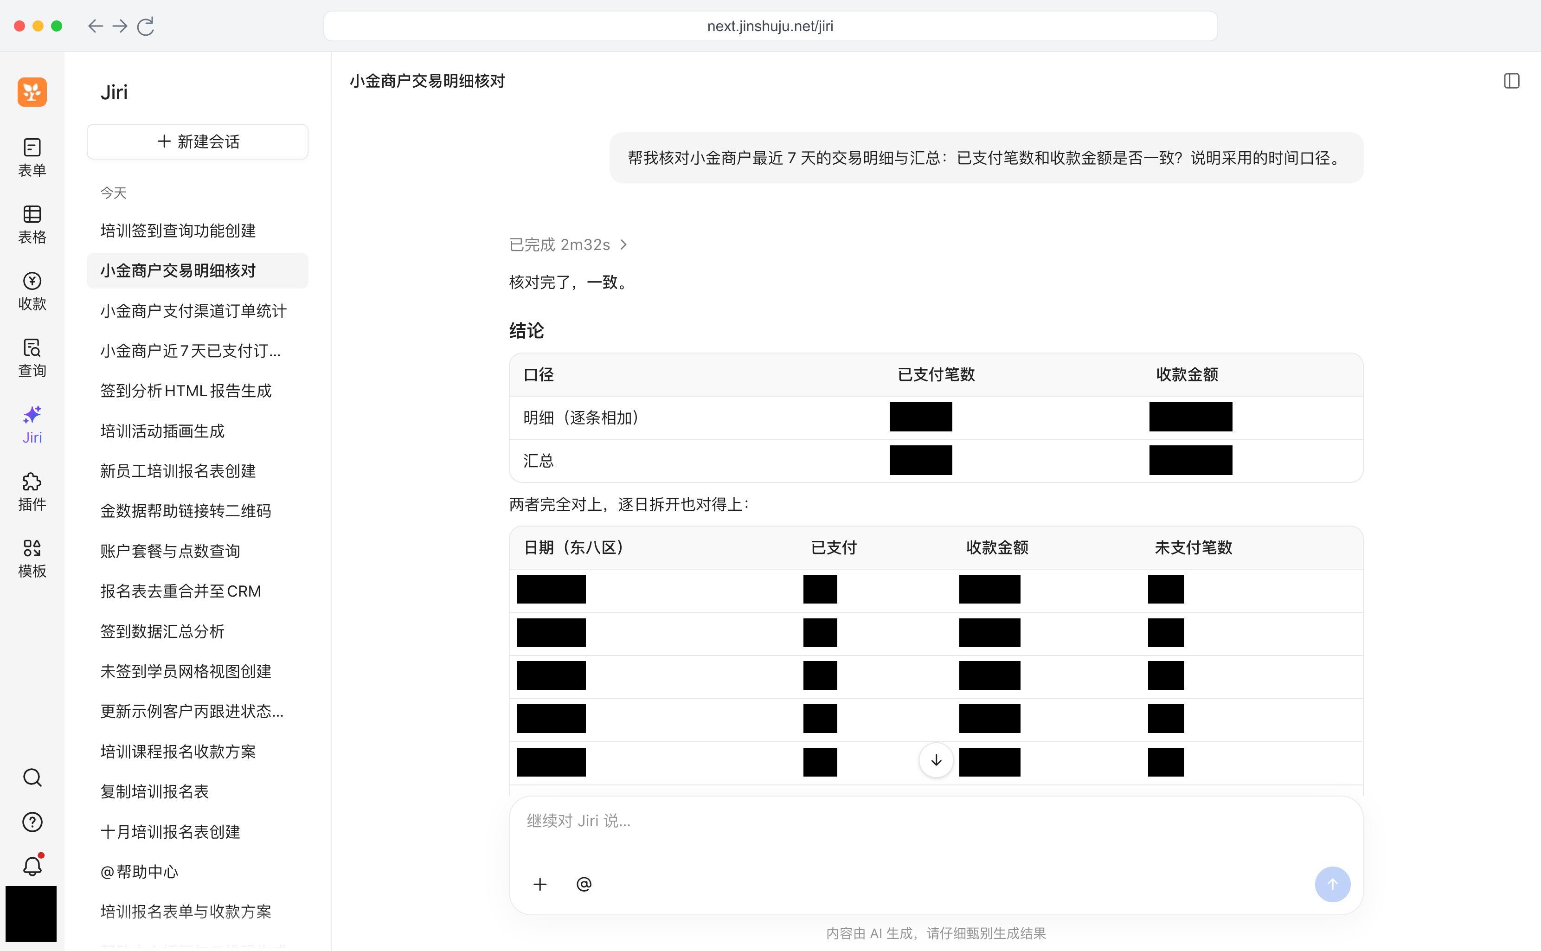1541x951 pixels.
Task: Click the 继续对 Jiri 说 input field
Action: coord(936,821)
